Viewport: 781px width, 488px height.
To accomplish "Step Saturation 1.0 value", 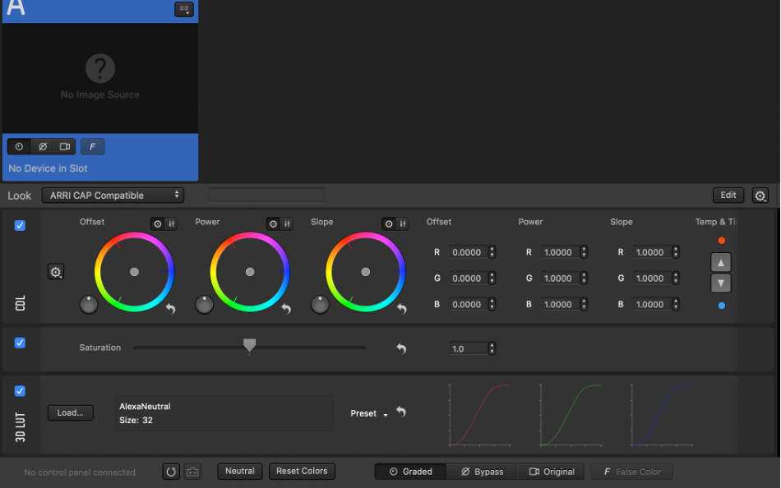I will (x=492, y=348).
